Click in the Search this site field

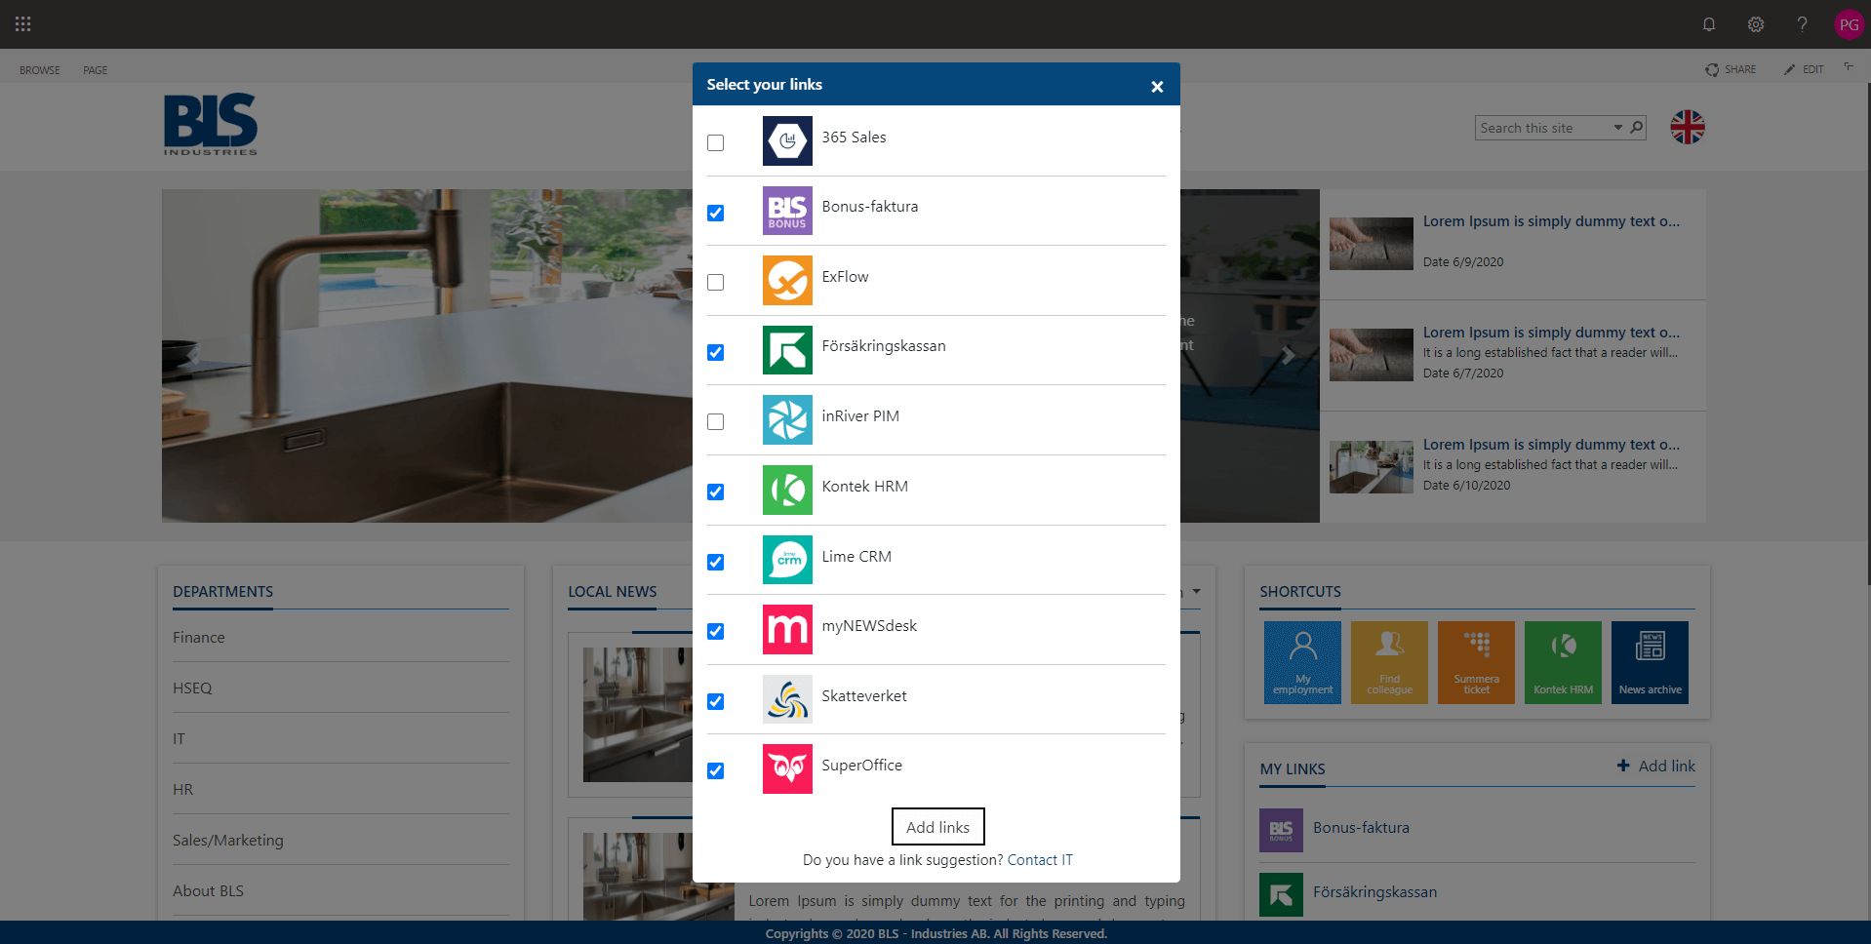coord(1543,128)
